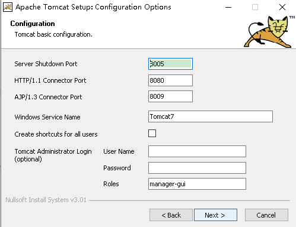Proceed with the Next button
Image resolution: width=296 pixels, height=227 pixels.
coord(215,215)
